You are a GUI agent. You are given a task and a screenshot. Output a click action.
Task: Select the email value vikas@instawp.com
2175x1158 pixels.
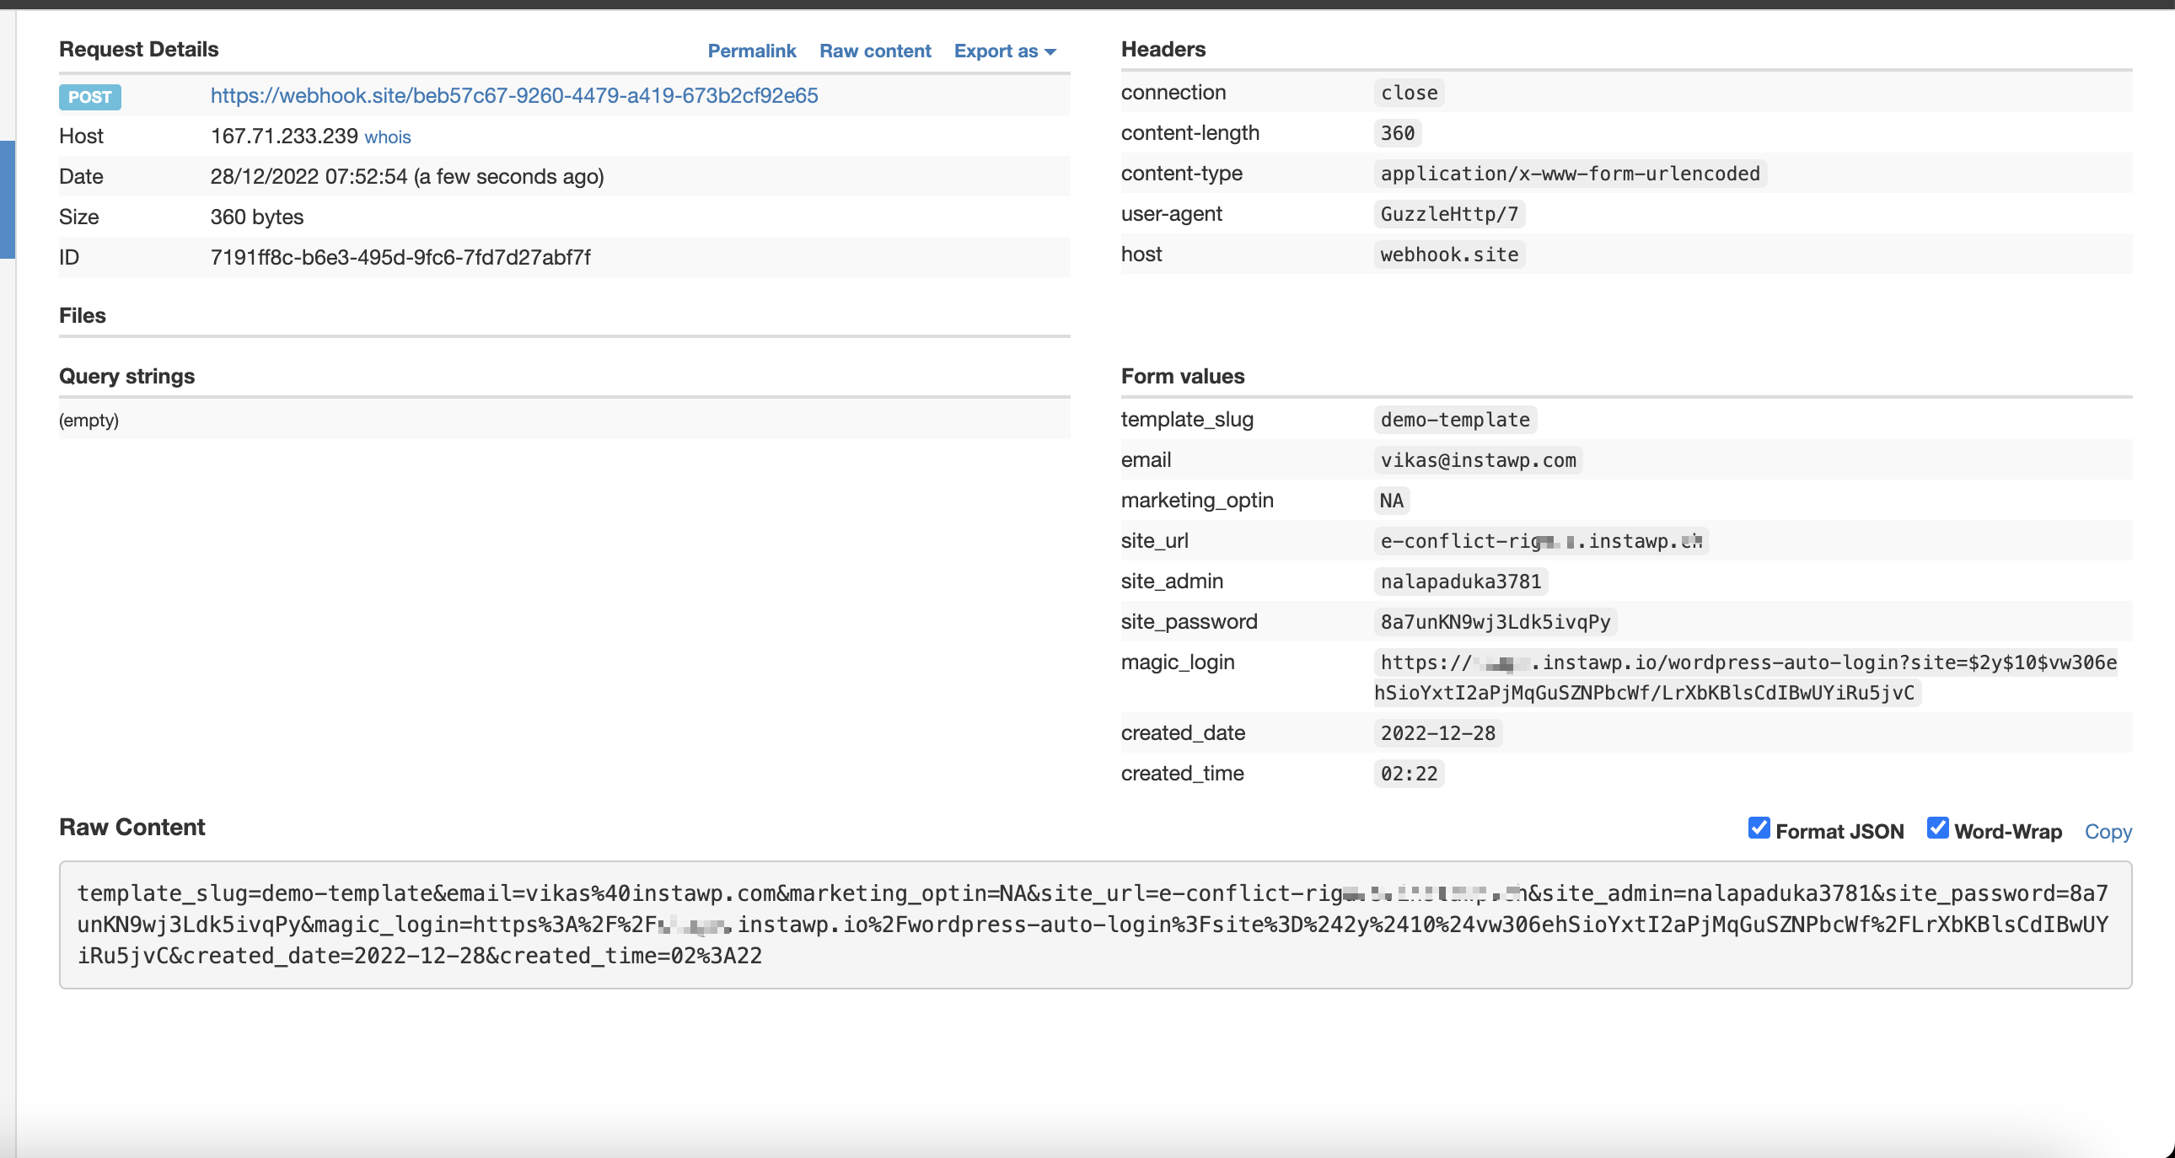tap(1478, 460)
